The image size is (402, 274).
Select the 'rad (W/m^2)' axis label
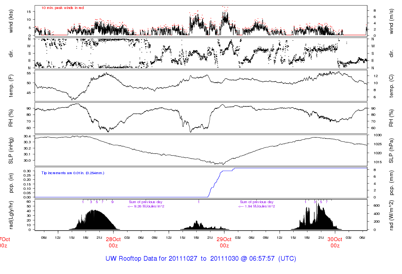tap(391, 215)
